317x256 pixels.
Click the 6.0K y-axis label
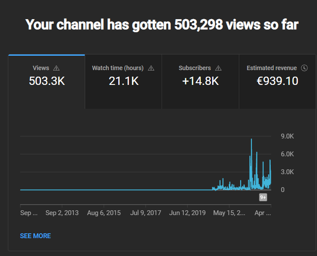pyautogui.click(x=287, y=154)
